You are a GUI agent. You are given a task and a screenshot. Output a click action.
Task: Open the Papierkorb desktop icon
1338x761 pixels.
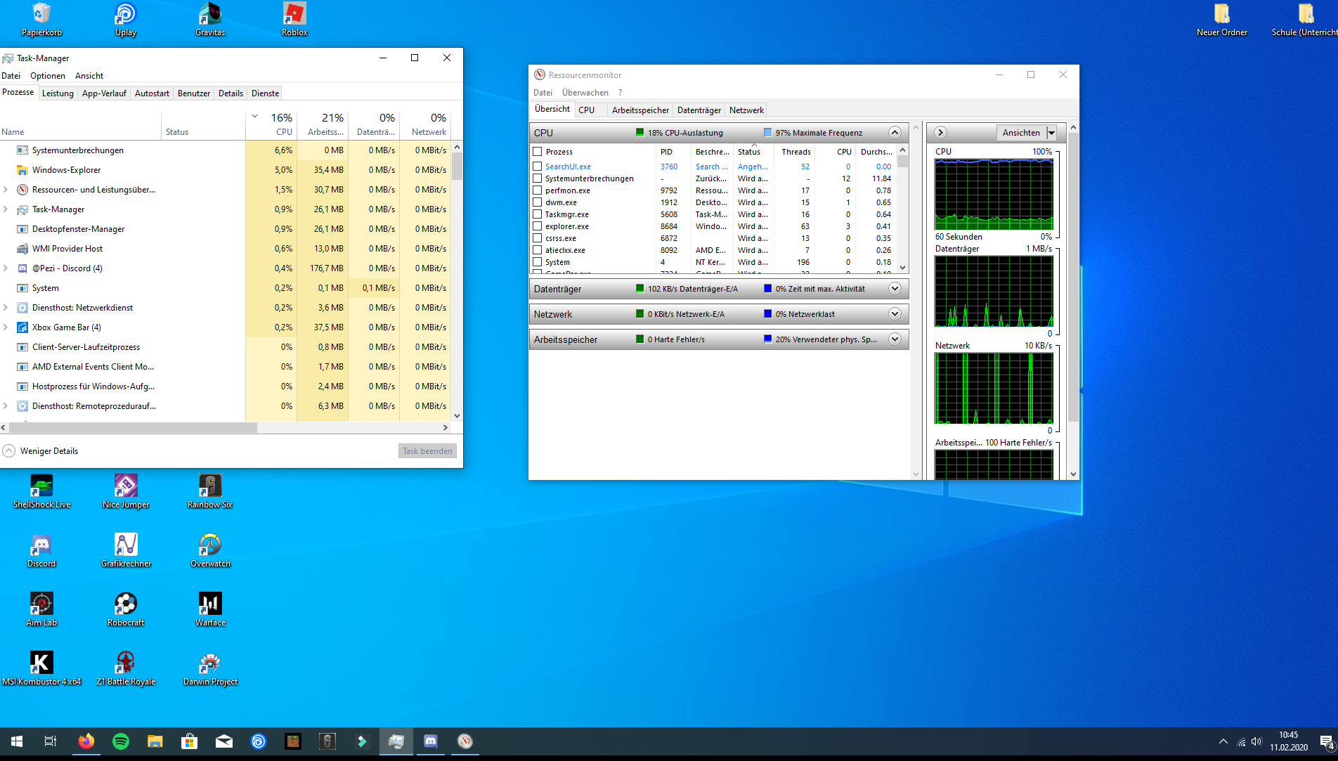(41, 20)
